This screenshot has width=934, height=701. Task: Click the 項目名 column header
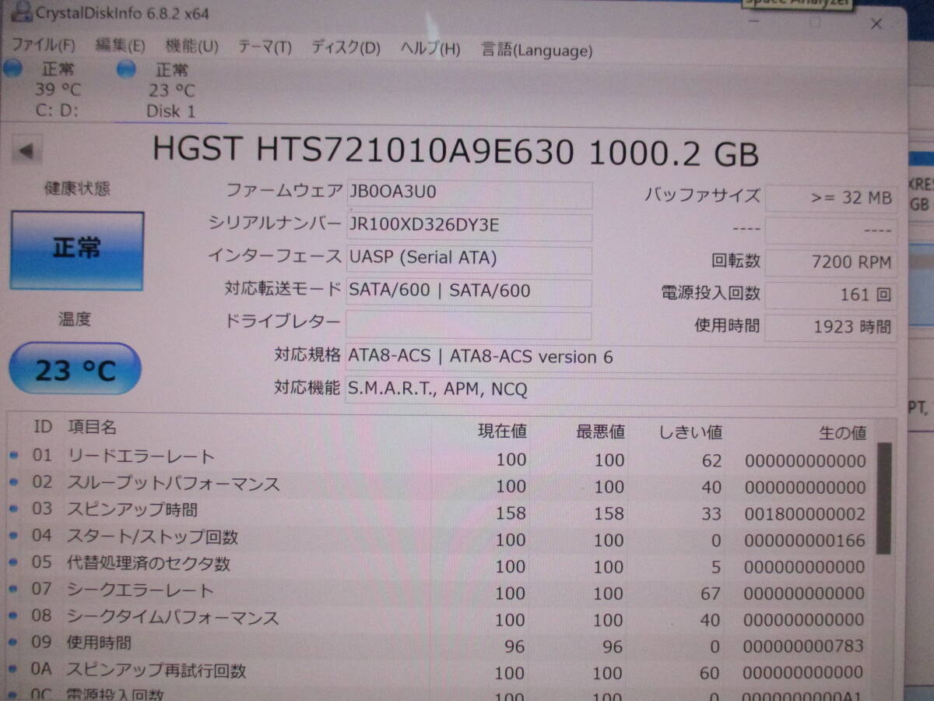click(x=93, y=427)
